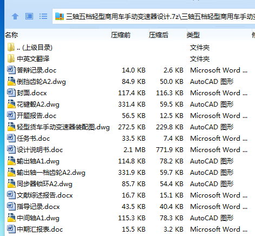The width and height of the screenshot is (255, 236).
Task: Click folder icon of 中英文翻译
Action: (11, 58)
